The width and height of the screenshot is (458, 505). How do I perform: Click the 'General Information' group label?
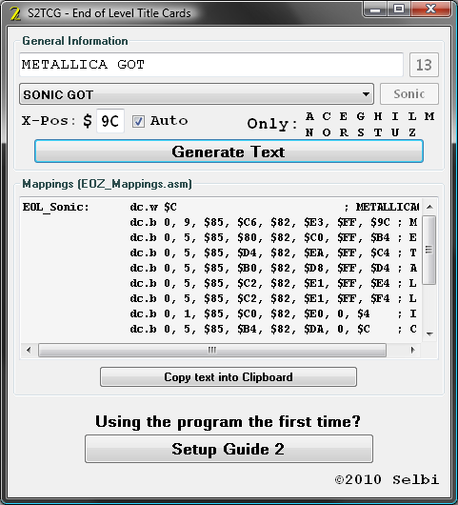coord(75,41)
